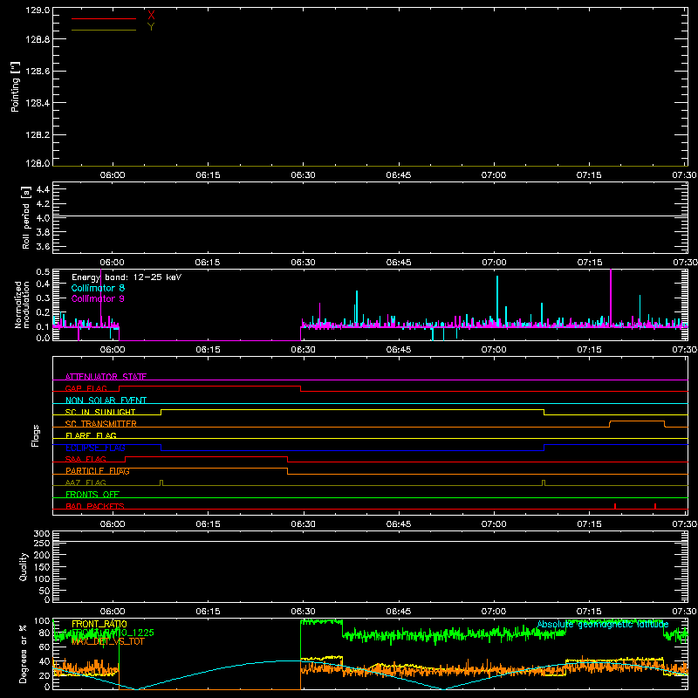Viewport: 698px width, 698px height.
Task: Select the BAD_PACKETS flag label
Action: tap(95, 506)
